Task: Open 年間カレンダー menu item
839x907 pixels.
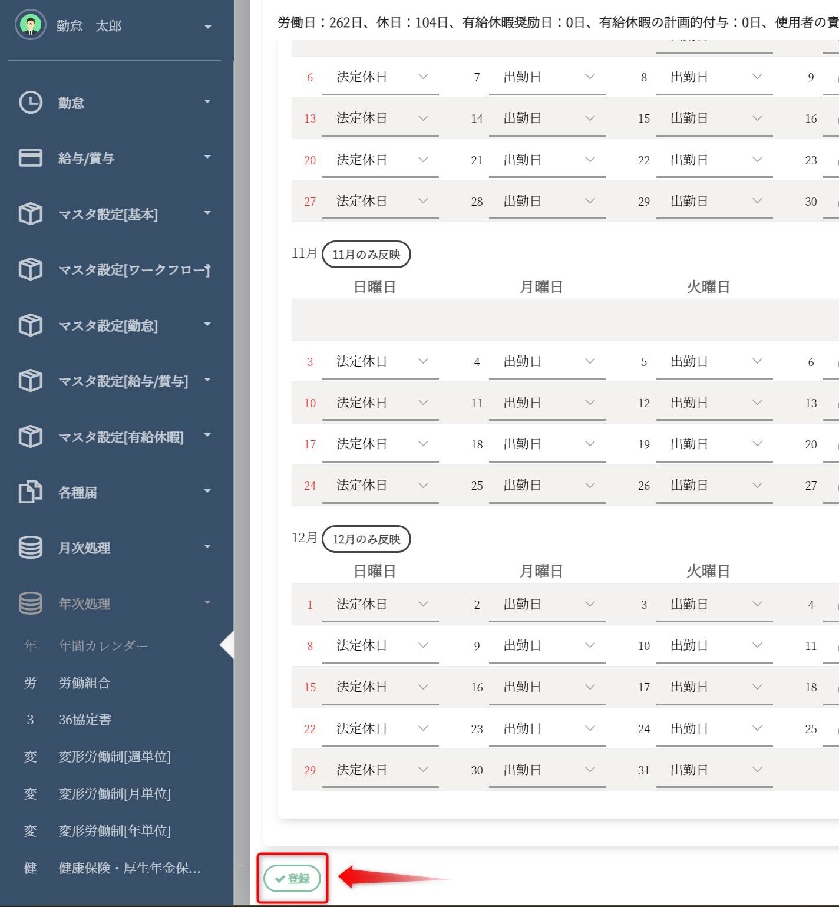Action: coord(103,646)
